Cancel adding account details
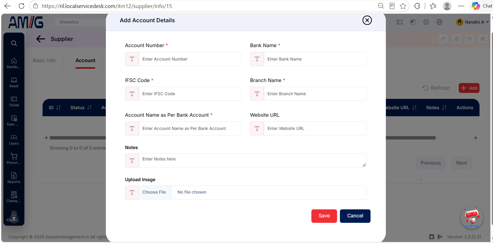Screen dimensions: 493x243 pyautogui.click(x=355, y=216)
